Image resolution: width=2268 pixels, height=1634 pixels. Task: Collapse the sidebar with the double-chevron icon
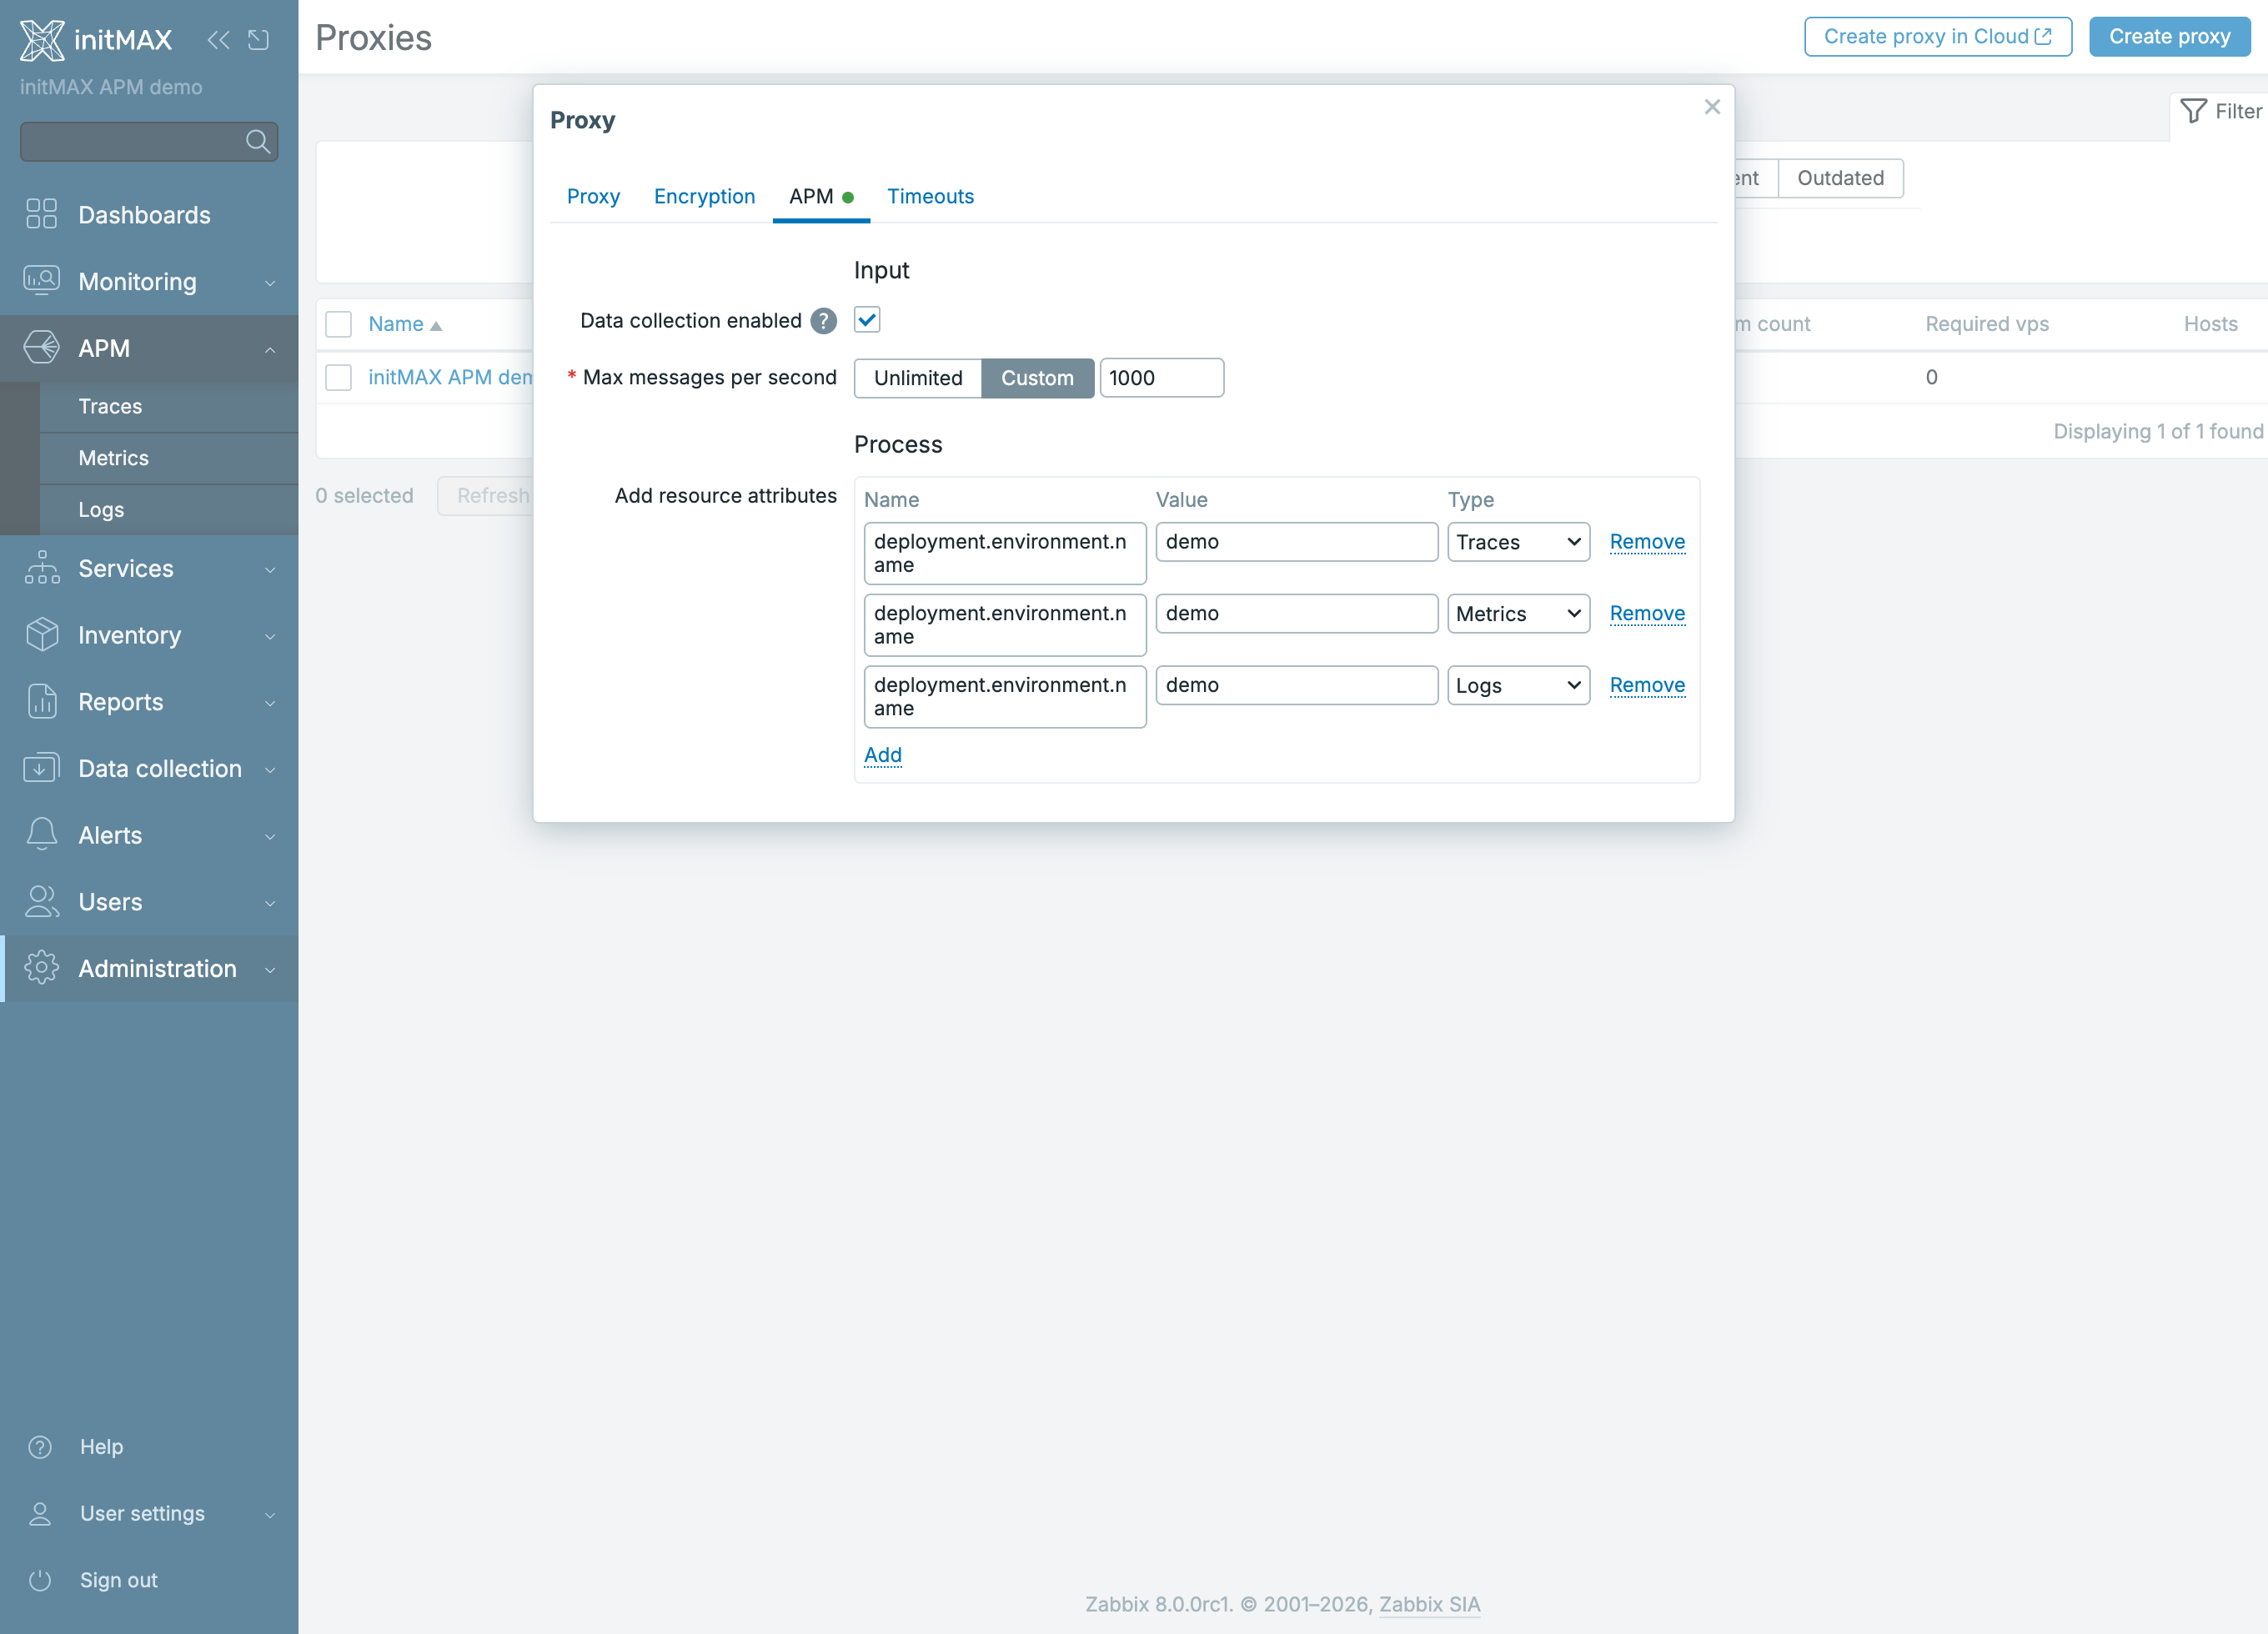point(218,40)
